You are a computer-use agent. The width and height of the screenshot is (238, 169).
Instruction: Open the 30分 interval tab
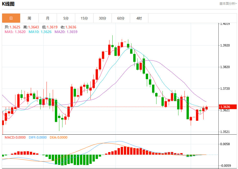pos(102,18)
